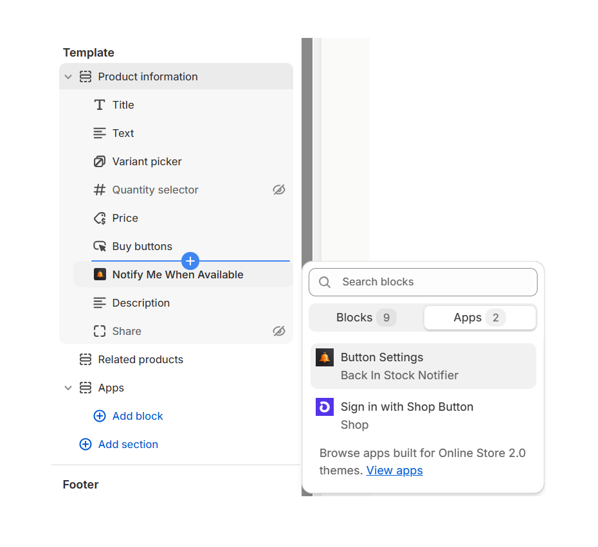The width and height of the screenshot is (598, 547).
Task: Click the Variant picker icon
Action: pyautogui.click(x=100, y=161)
